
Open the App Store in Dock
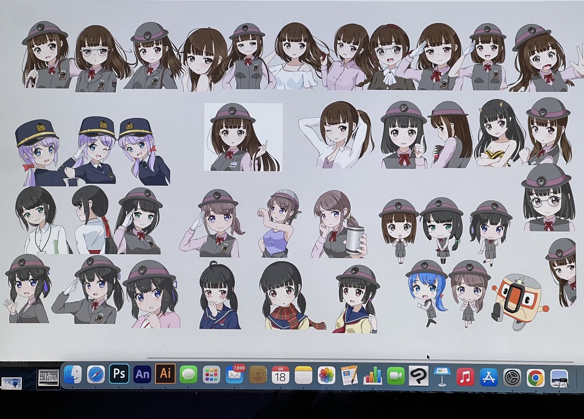[489, 377]
